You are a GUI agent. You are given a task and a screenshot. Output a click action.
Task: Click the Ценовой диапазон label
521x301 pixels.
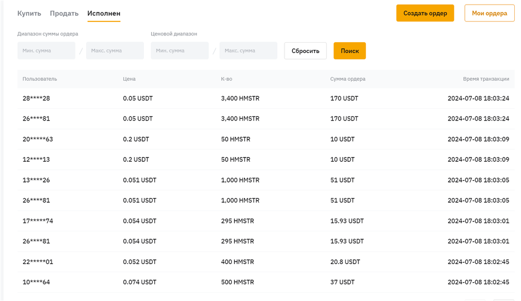(174, 34)
